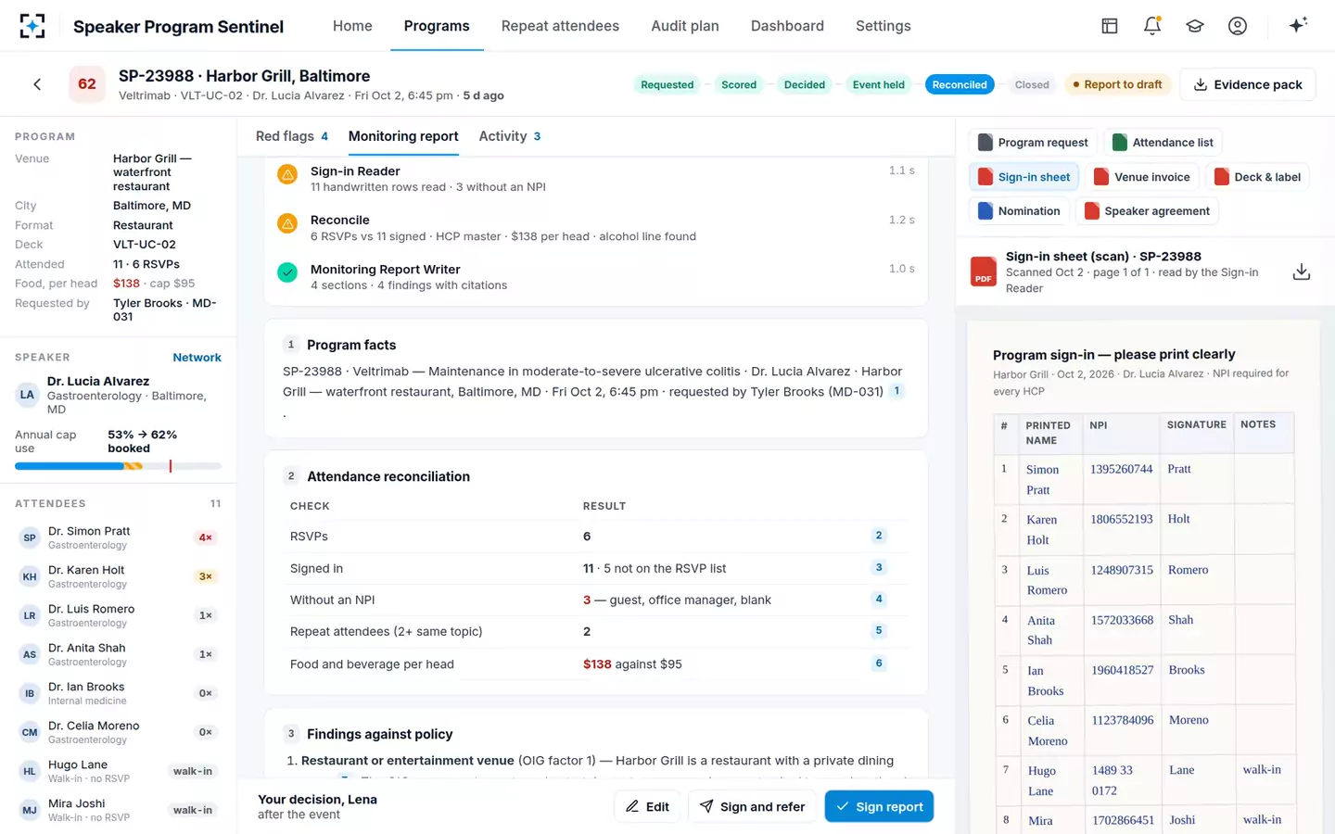Go back with the left chevron arrow

37,84
